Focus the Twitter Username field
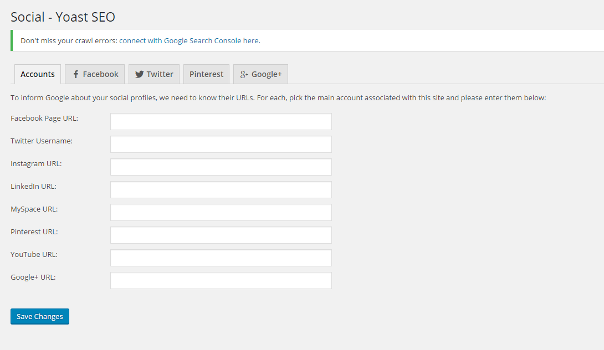The height and width of the screenshot is (350, 604). tap(221, 144)
